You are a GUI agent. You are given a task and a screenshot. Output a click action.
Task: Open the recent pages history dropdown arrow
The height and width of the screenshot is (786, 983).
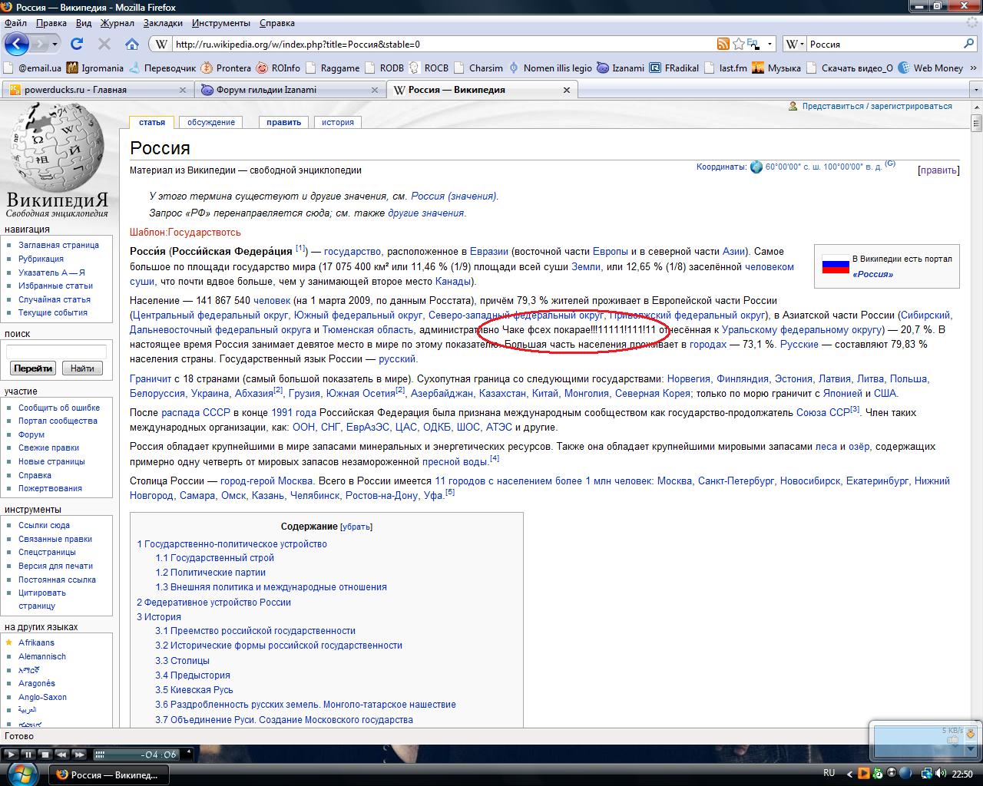[54, 44]
